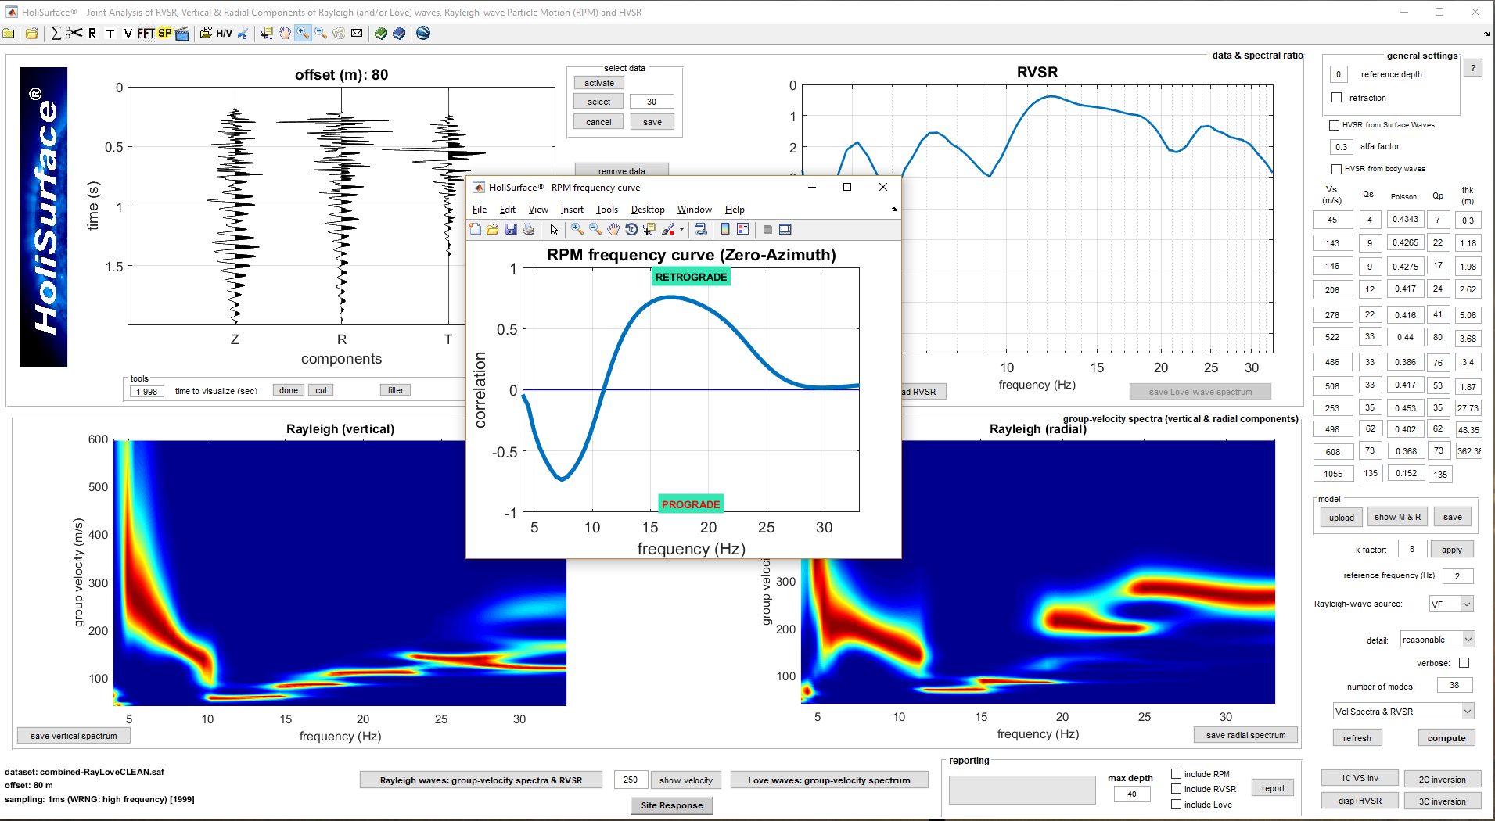Click link plot icon in RPM window
Viewport: 1495px width, 821px height.
[x=701, y=229]
